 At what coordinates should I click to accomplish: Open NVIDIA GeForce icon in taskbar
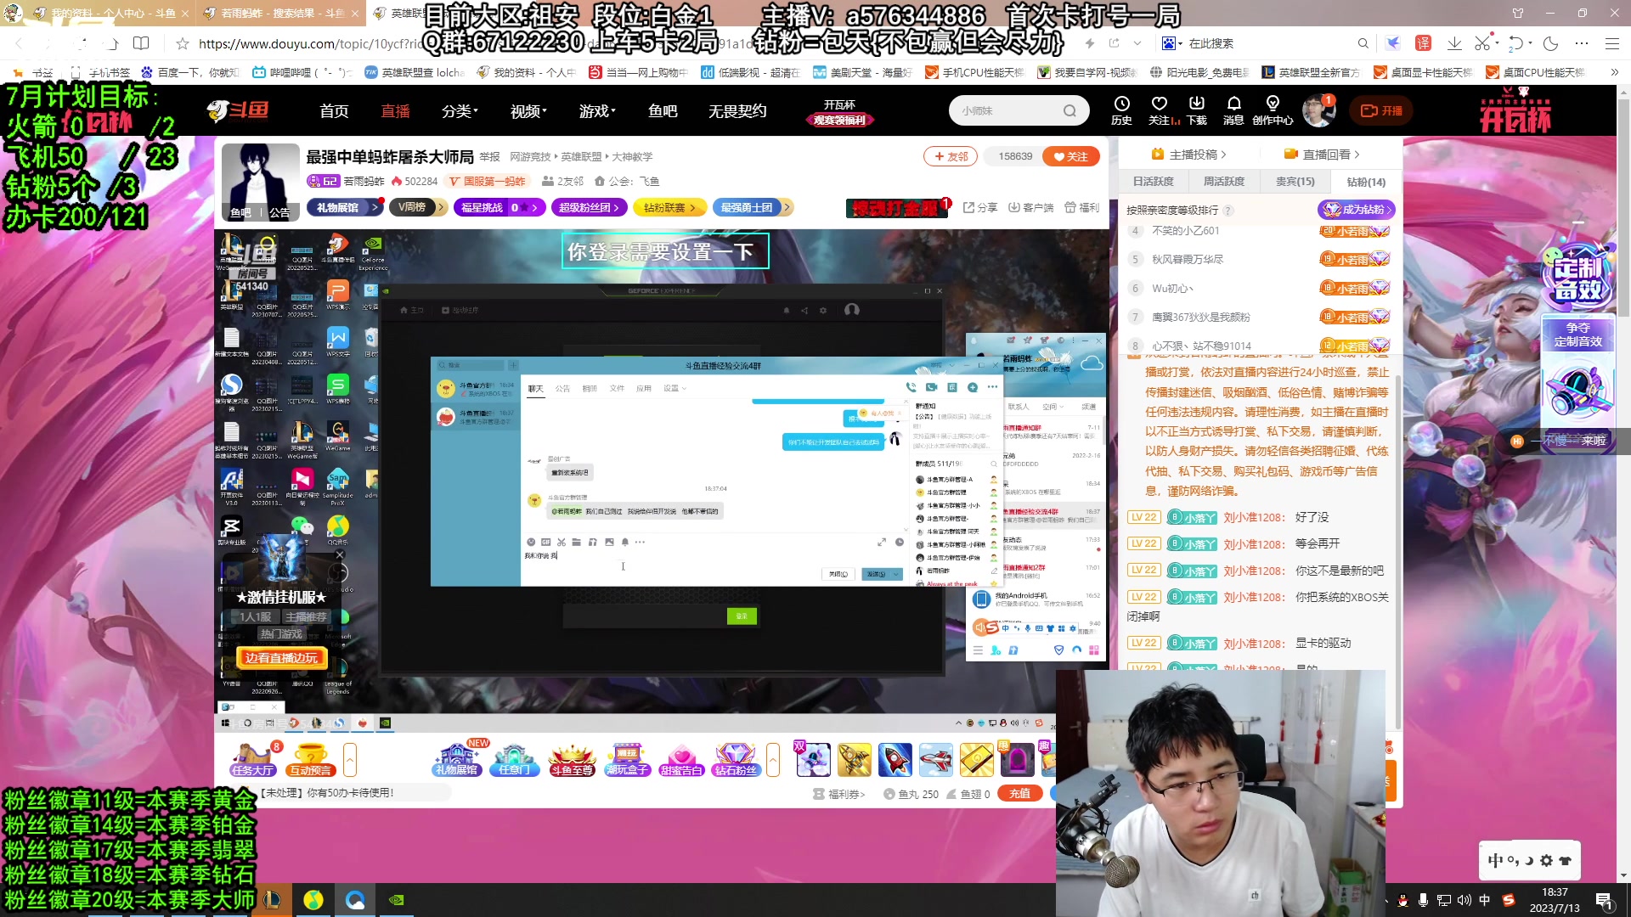click(x=396, y=900)
